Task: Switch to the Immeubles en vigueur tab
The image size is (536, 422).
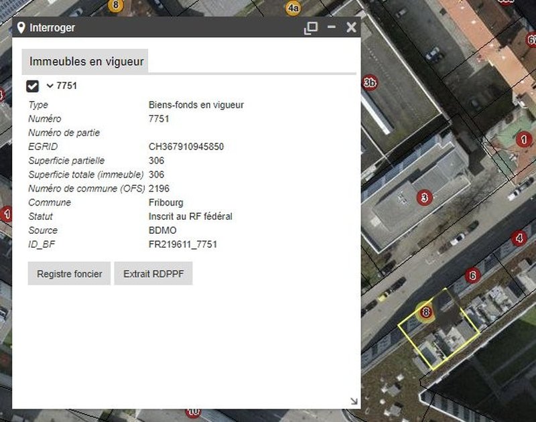Action: [86, 62]
